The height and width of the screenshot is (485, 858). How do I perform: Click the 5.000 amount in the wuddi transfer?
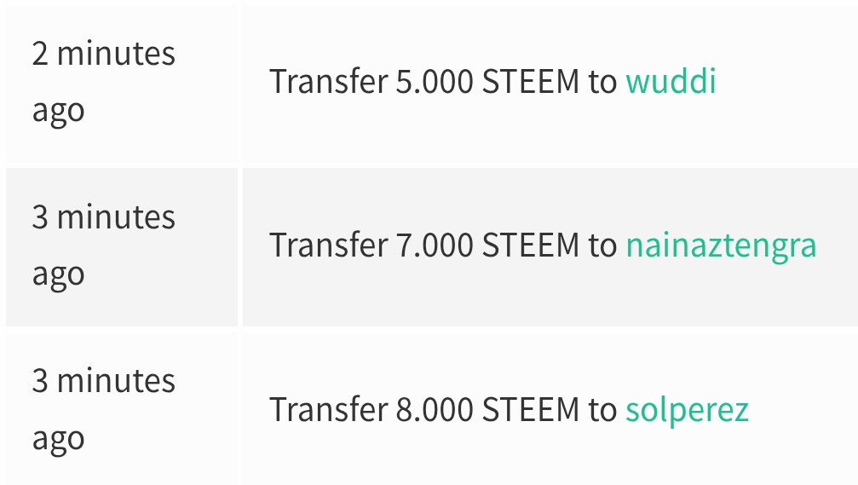[435, 82]
